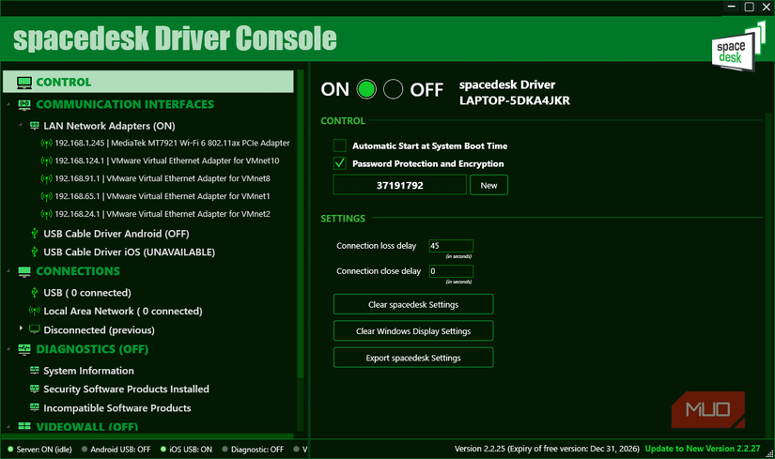Click USB icon beside USB (0 connected)
The height and width of the screenshot is (459, 775).
35,293
